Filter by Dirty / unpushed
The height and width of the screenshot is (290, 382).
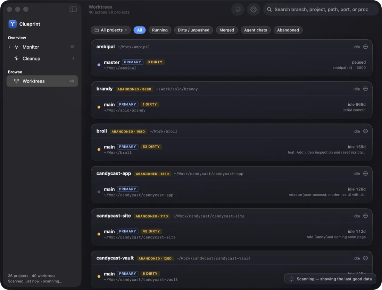pos(193,30)
